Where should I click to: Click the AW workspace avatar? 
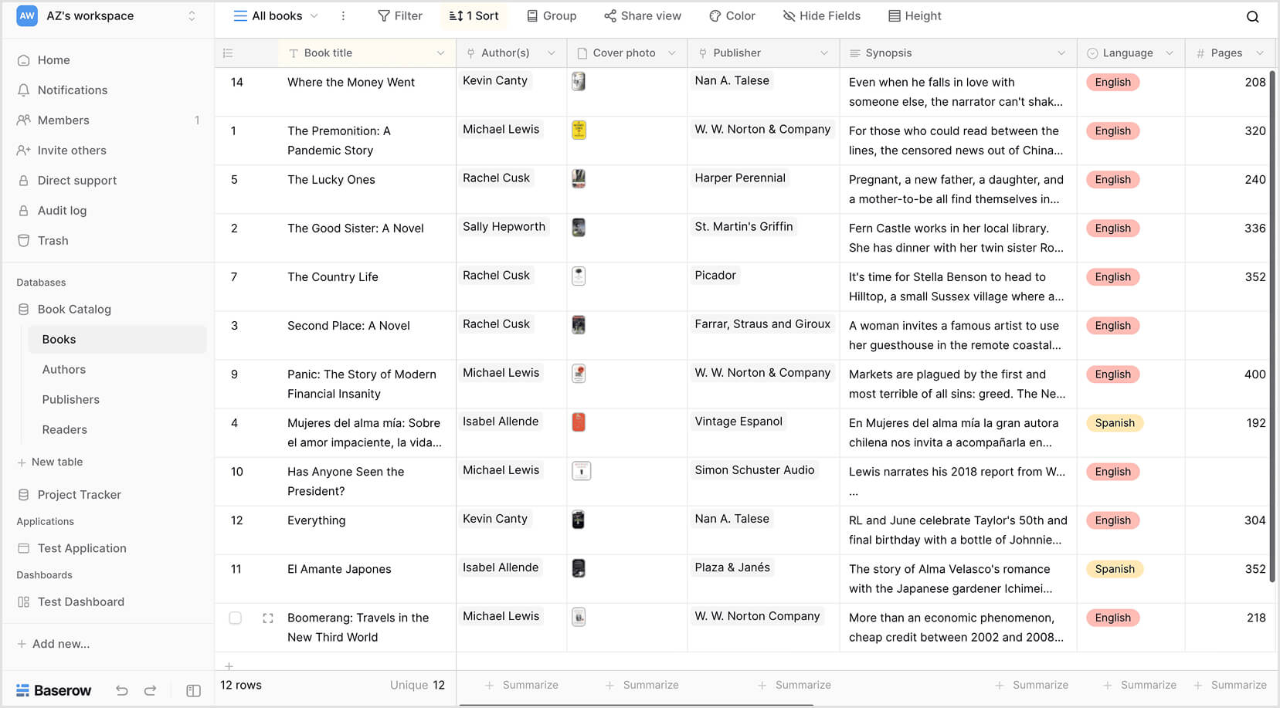[x=27, y=16]
